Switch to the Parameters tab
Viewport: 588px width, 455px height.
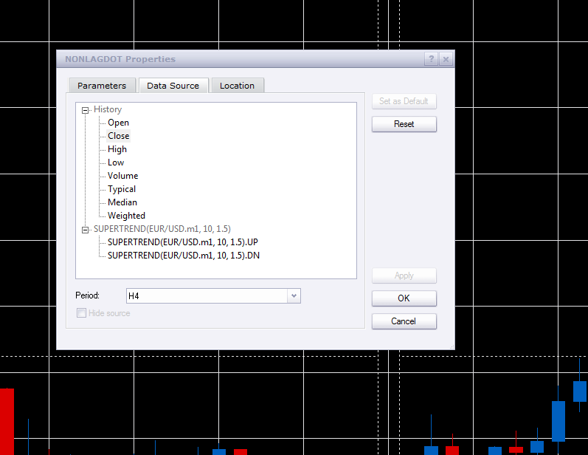click(102, 86)
